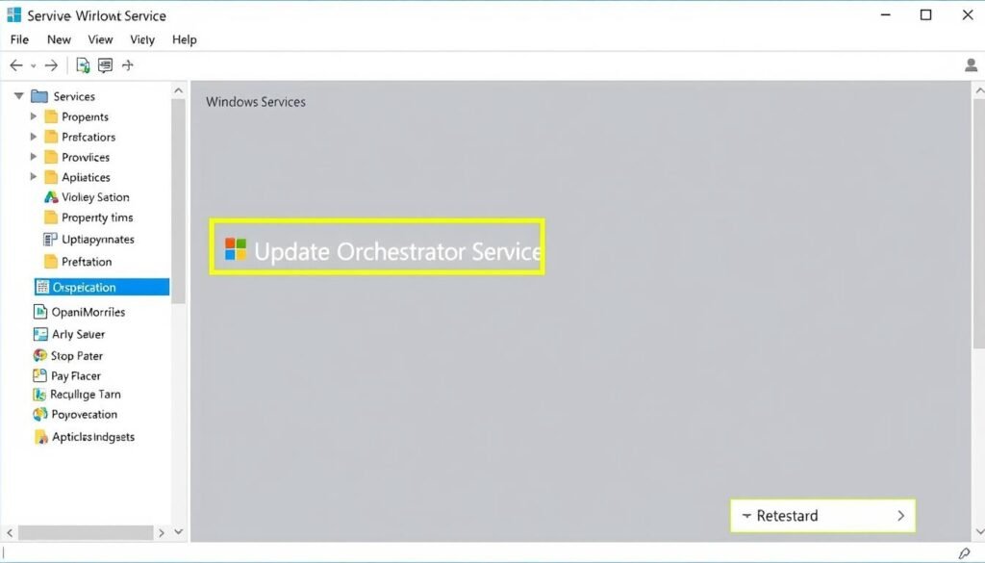Open the File menu

(19, 39)
